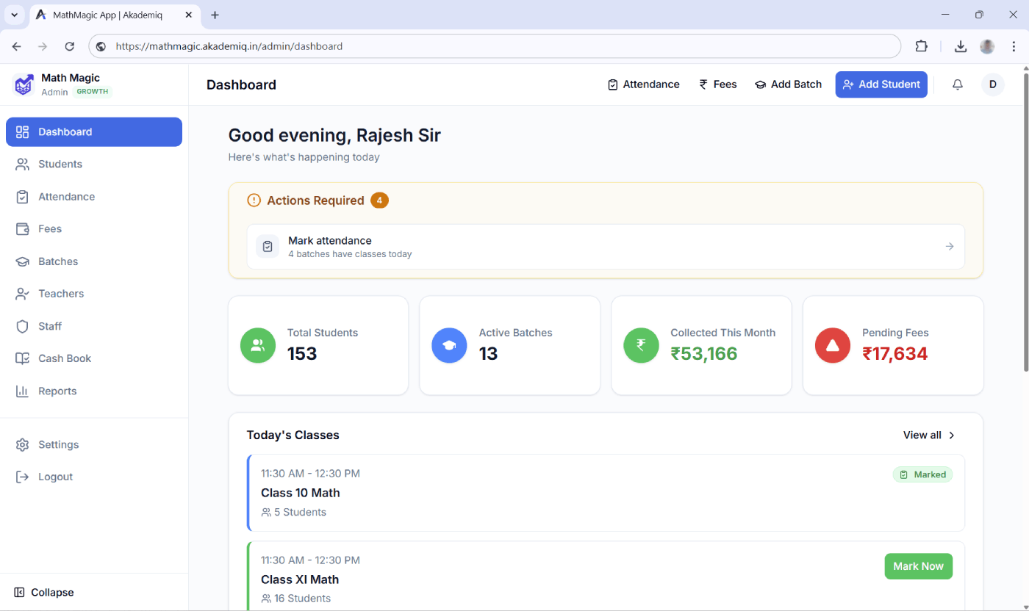This screenshot has height=611, width=1029.
Task: Expand the Mark attendance action arrow
Action: [x=948, y=246]
